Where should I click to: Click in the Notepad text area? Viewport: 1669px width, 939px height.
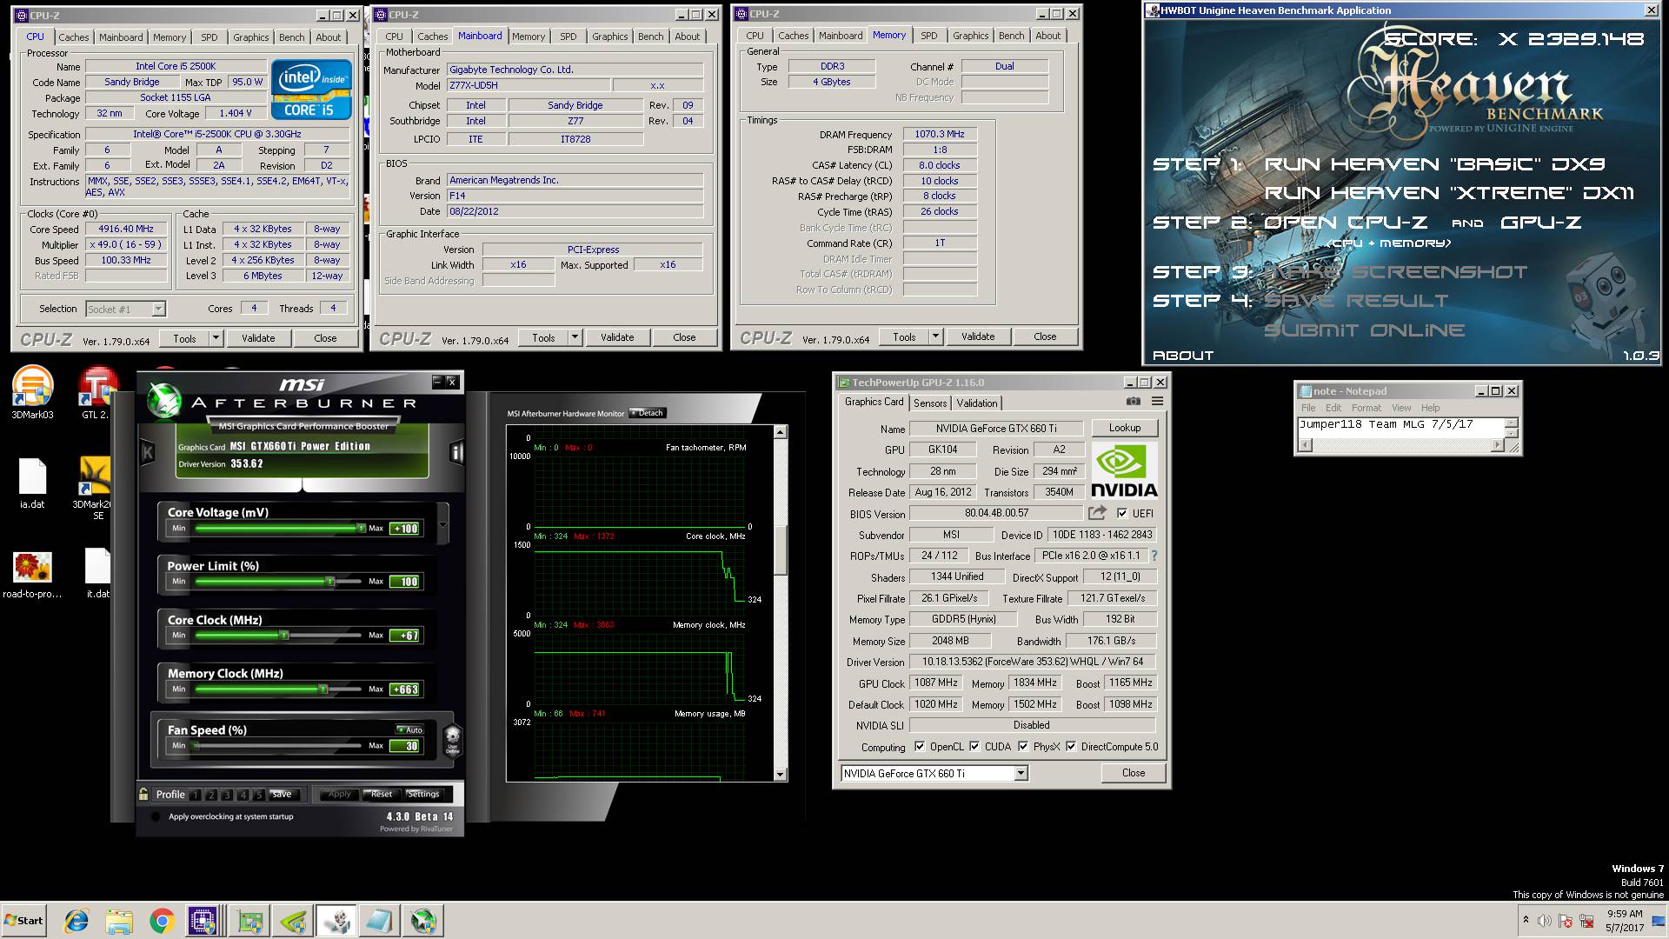coord(1400,427)
